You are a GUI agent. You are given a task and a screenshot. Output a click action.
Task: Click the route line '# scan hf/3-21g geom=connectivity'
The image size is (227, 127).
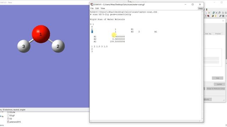click(110, 14)
